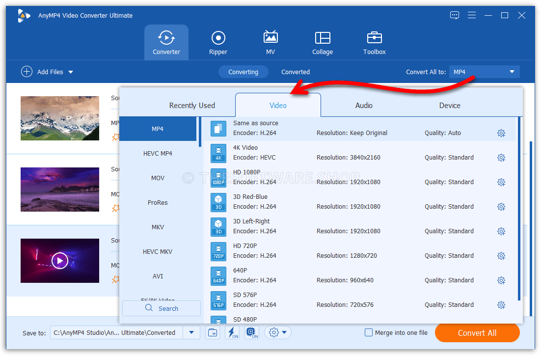Toggle the lightning high-speed conversion icon
This screenshot has width=541, height=355.
pyautogui.click(x=232, y=332)
